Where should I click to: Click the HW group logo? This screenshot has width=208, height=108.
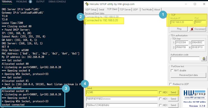pos(195,93)
